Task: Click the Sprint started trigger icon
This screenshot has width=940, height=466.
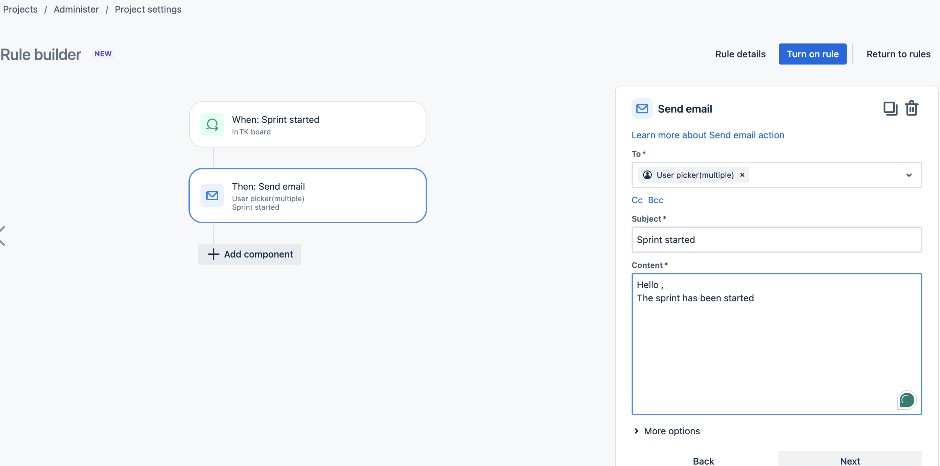Action: pyautogui.click(x=213, y=124)
